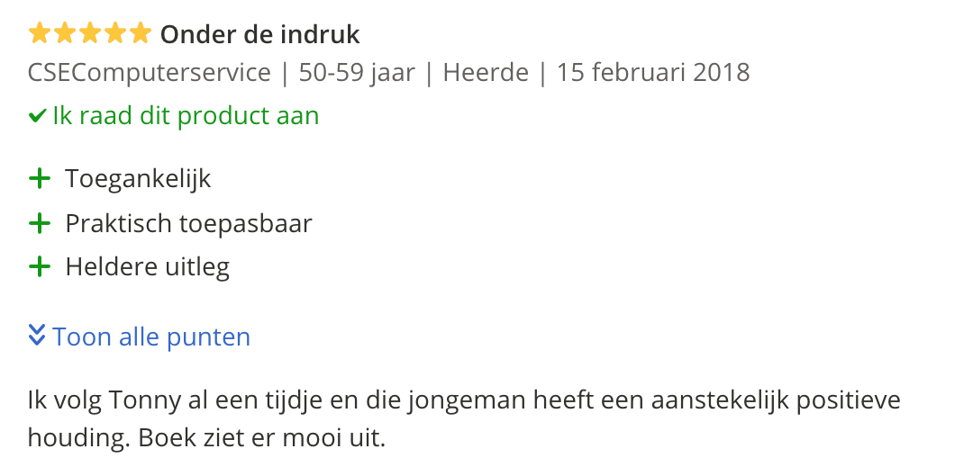Click the first yellow rating star
Screen dimensions: 973x467
pyautogui.click(x=40, y=34)
